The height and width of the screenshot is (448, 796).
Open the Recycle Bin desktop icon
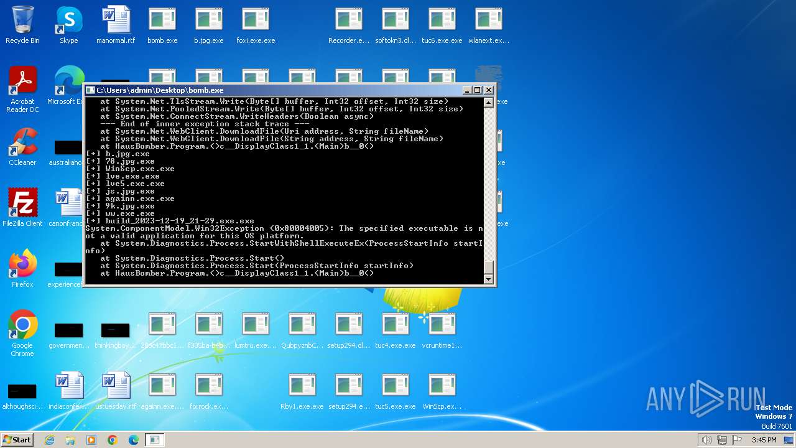pyautogui.click(x=22, y=25)
